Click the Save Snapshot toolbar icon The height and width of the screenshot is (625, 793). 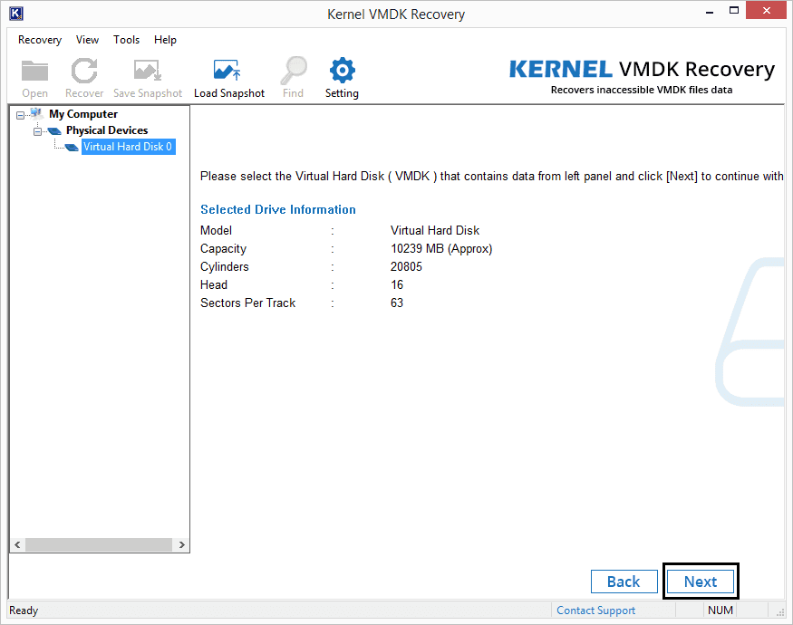tap(147, 71)
